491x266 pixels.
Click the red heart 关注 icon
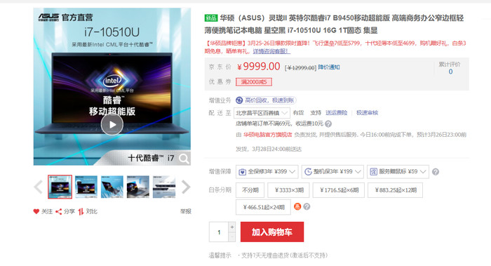pyautogui.click(x=36, y=211)
